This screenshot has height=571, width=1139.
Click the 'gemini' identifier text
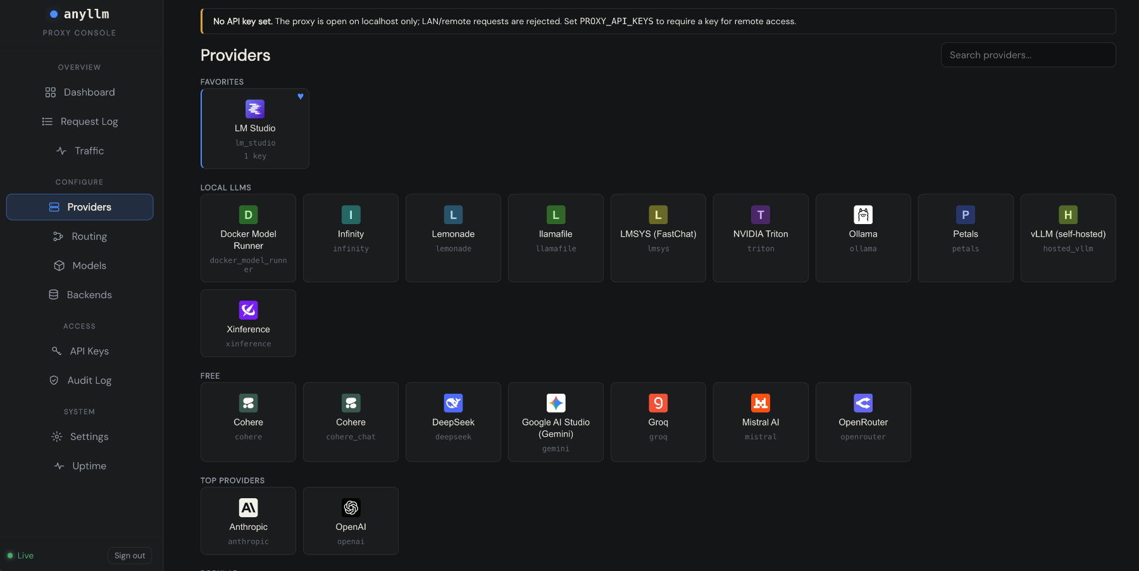556,449
